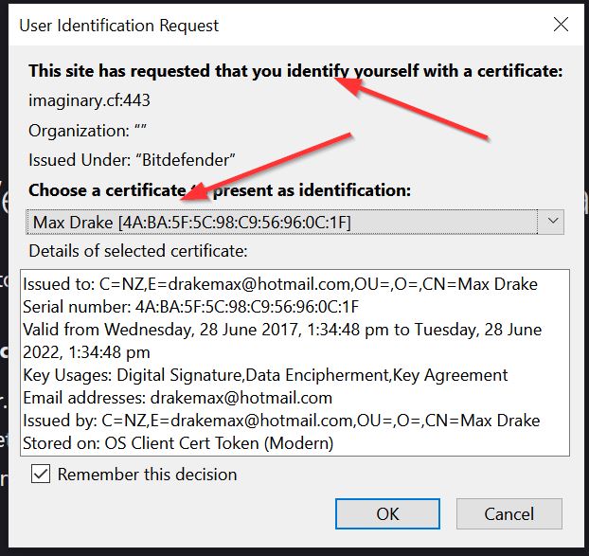
Task: Click the Valid from date line
Action: (283, 330)
